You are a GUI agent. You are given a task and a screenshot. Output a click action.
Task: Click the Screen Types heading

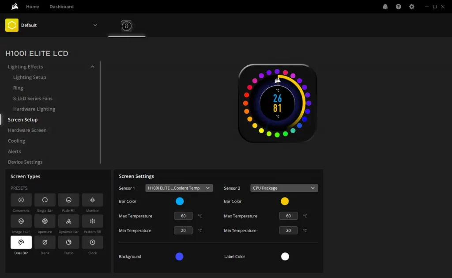(x=25, y=176)
